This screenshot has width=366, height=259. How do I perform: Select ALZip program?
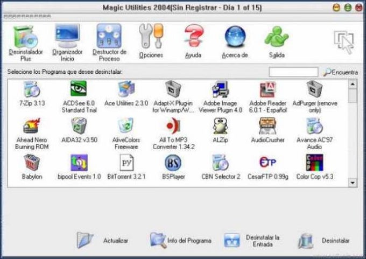coord(220,130)
